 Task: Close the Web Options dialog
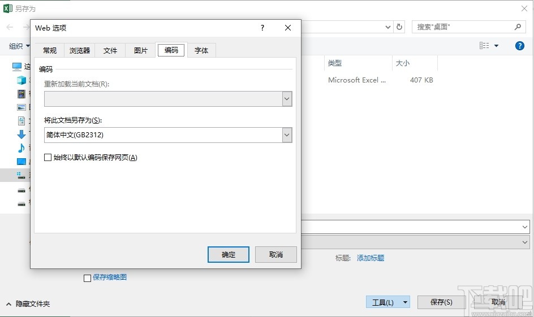pyautogui.click(x=288, y=28)
